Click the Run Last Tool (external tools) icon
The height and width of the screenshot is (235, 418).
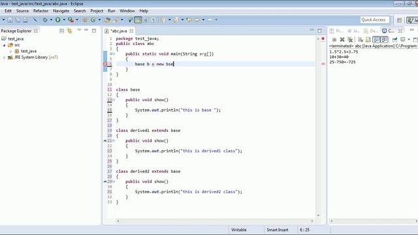click(x=71, y=20)
